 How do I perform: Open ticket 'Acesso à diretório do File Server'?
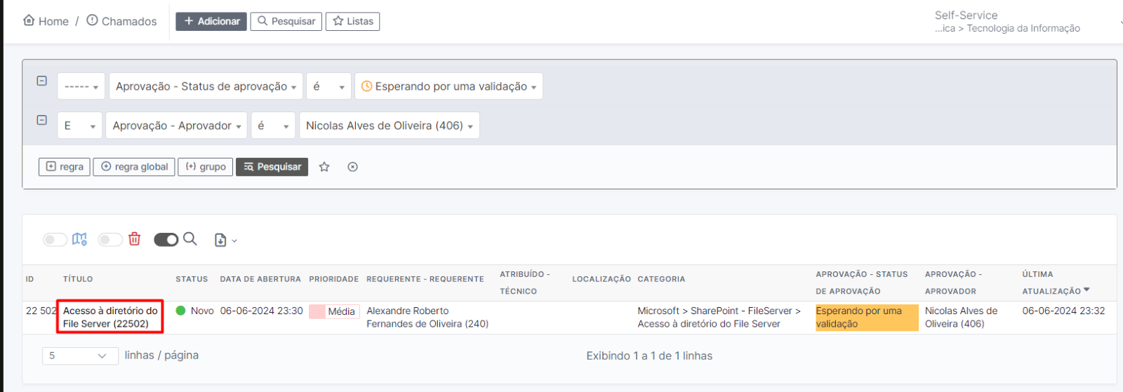click(110, 317)
